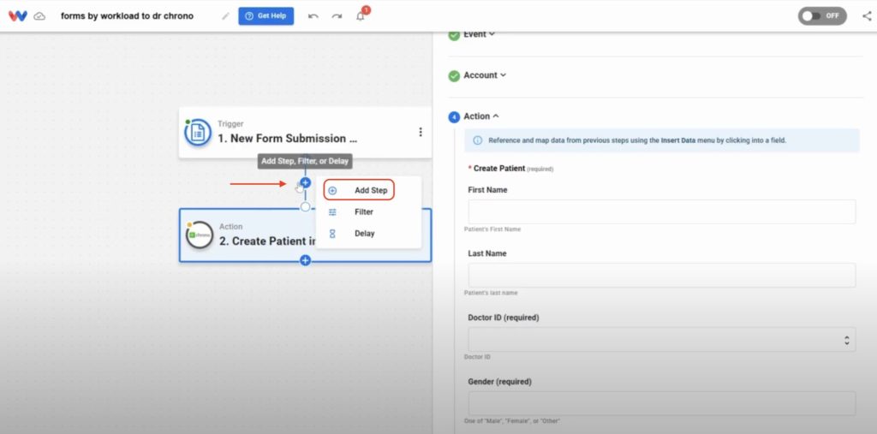Click the connector circle above the Action step
Image resolution: width=877 pixels, height=434 pixels.
click(x=306, y=207)
